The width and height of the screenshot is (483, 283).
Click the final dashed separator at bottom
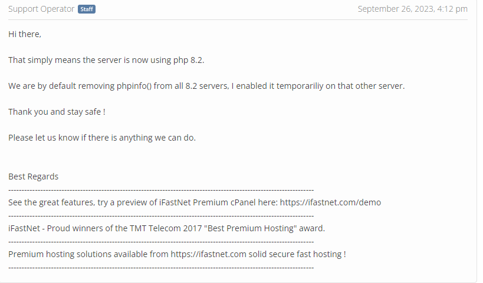[x=161, y=267]
